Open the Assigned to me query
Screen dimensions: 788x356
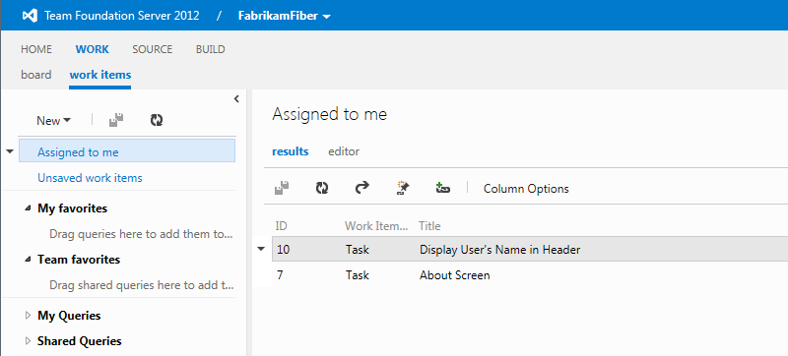(127, 150)
